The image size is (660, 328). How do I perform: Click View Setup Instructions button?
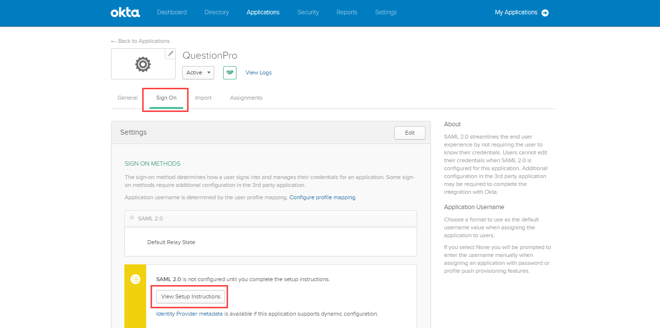[191, 296]
